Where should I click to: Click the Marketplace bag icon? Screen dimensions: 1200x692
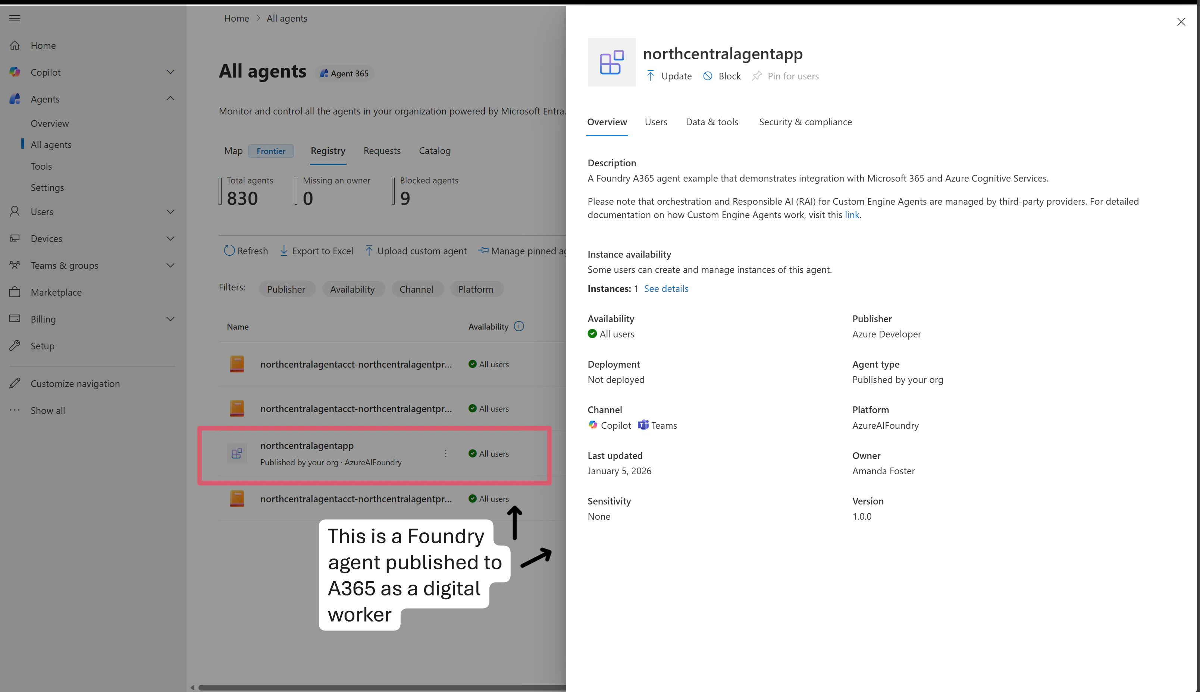(15, 292)
